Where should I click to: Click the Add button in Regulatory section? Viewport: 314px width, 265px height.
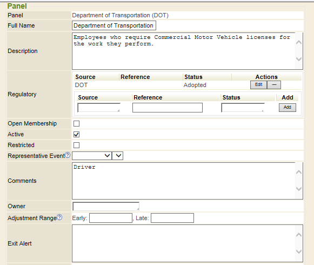(288, 108)
